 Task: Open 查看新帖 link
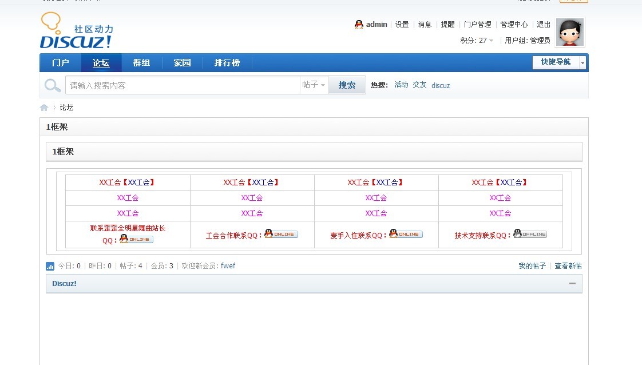568,266
